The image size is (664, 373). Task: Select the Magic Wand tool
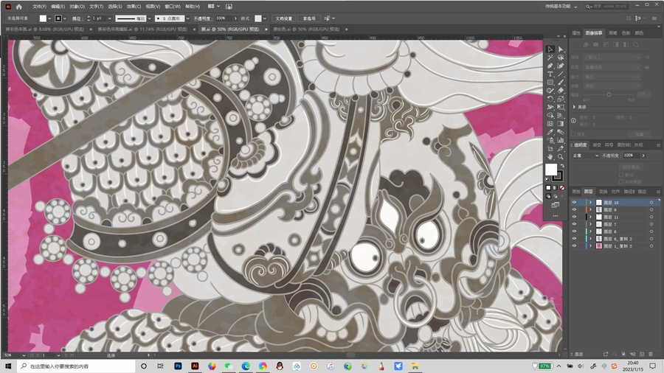[550, 57]
